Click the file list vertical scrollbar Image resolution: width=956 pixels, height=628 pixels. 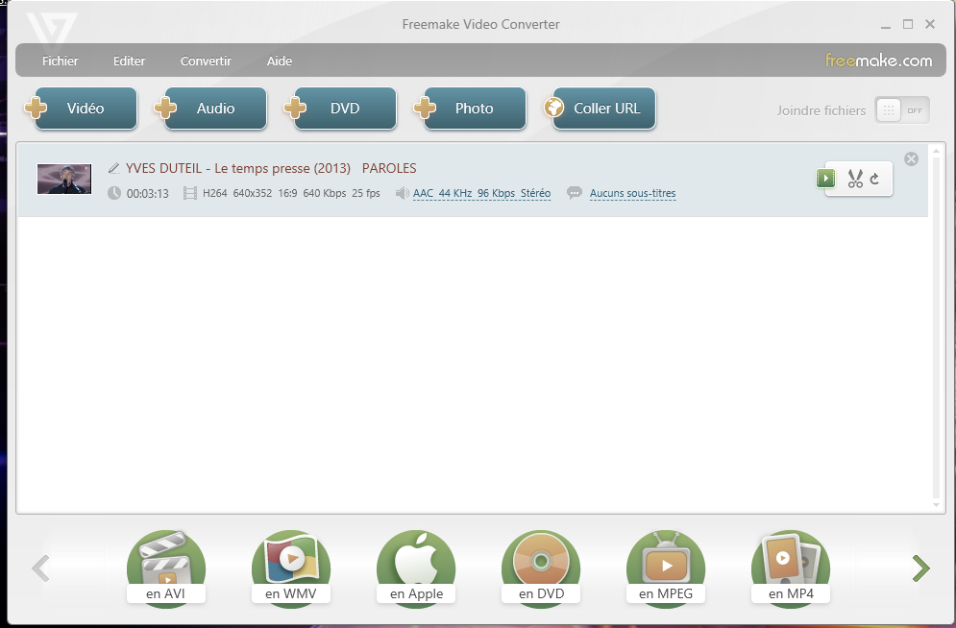(937, 326)
